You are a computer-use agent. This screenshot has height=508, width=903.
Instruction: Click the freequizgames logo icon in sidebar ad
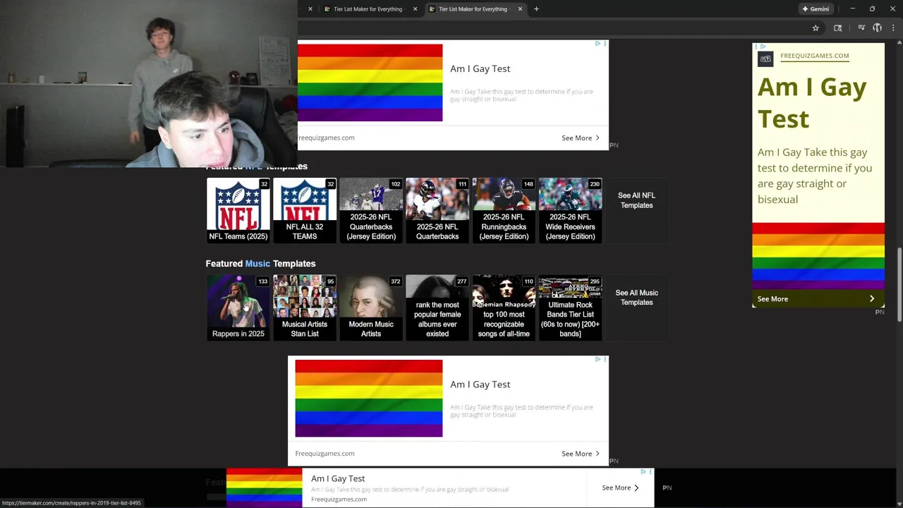pyautogui.click(x=765, y=59)
